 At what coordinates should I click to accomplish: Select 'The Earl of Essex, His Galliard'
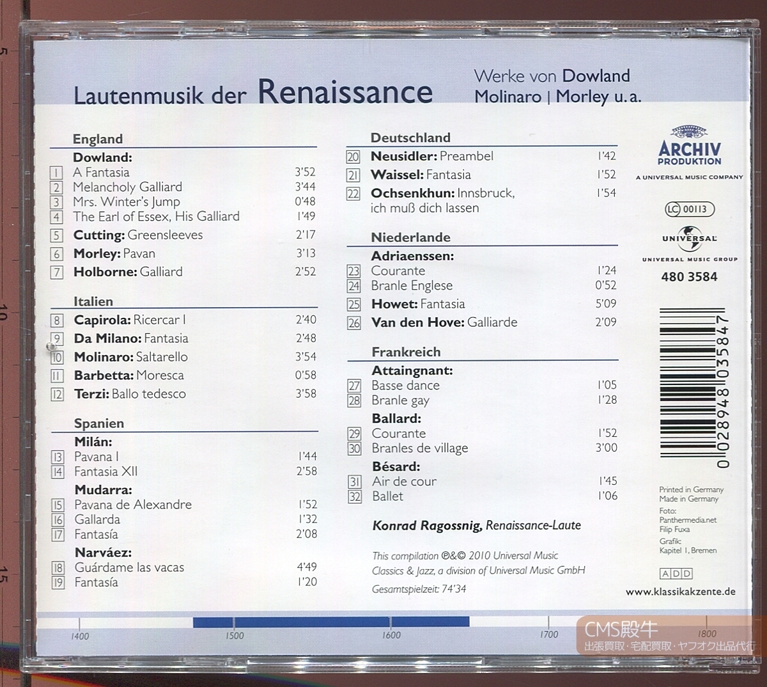click(x=156, y=216)
